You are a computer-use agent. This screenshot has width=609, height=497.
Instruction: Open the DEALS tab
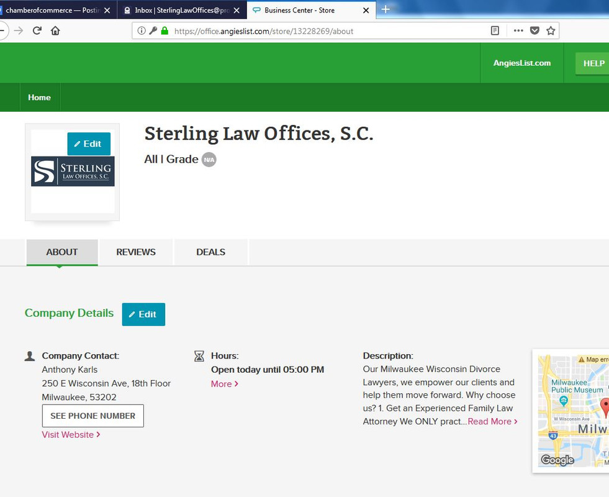[210, 252]
